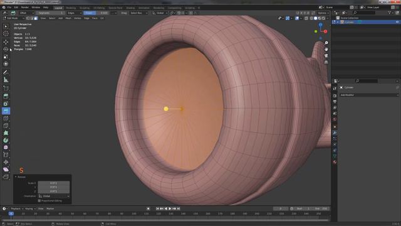Open the Vertex menu
The image size is (401, 226).
tap(78, 18)
